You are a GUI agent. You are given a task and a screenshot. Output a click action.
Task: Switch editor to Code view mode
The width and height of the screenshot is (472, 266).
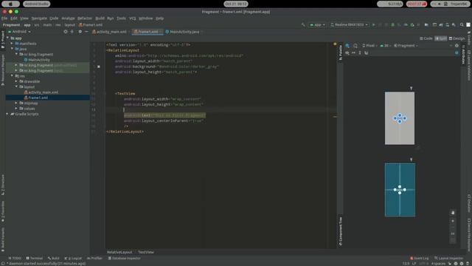tap(426, 38)
